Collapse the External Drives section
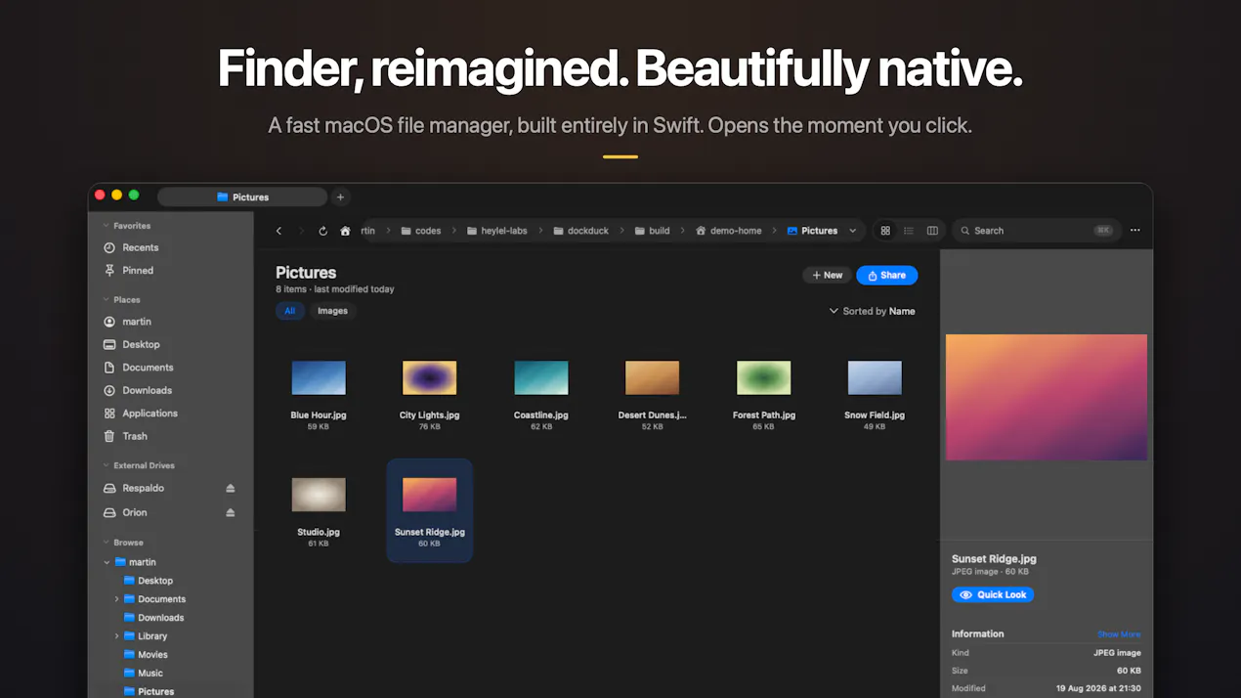This screenshot has height=698, width=1241. 107,465
